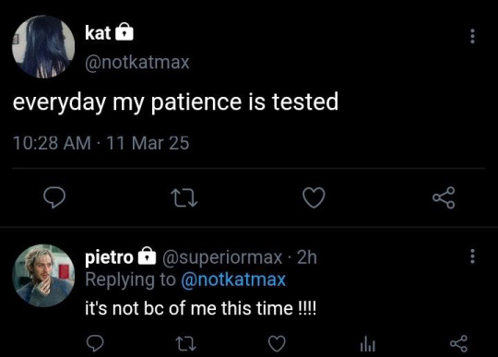498x357 pixels.
Task: Retweet pietro's reply
Action: 185,344
